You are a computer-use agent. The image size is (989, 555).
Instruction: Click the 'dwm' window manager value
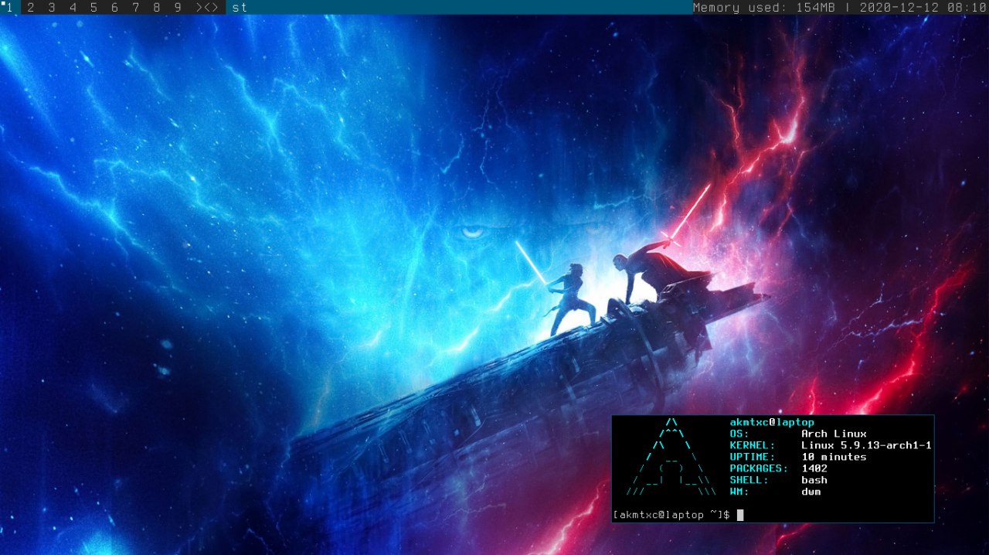[x=811, y=492]
